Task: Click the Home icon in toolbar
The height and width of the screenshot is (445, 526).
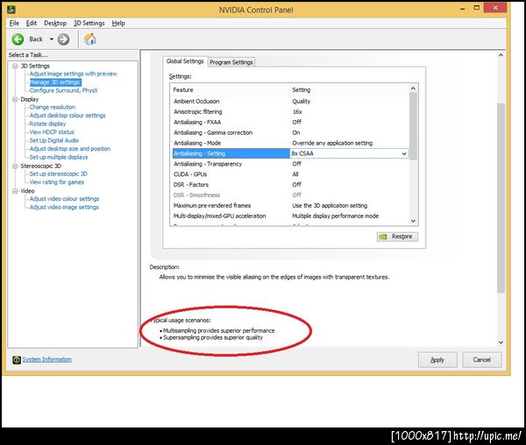Action: click(90, 39)
